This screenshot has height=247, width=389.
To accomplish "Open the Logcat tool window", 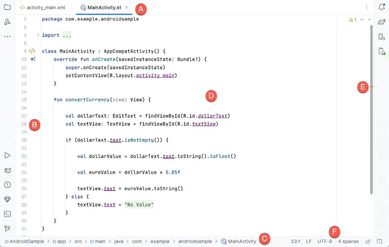I will click(x=7, y=170).
